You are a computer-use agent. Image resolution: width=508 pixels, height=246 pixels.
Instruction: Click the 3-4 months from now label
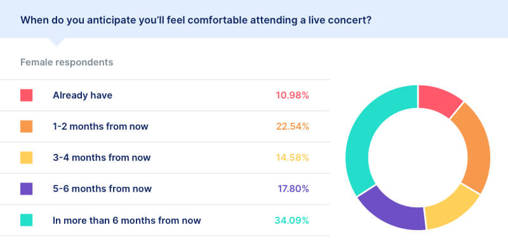click(102, 158)
